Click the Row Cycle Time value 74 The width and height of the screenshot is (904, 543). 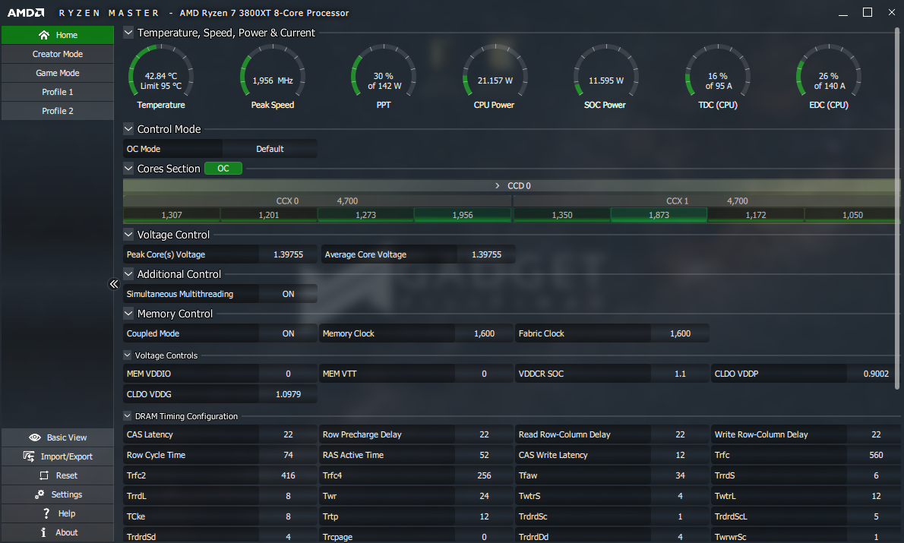click(288, 456)
